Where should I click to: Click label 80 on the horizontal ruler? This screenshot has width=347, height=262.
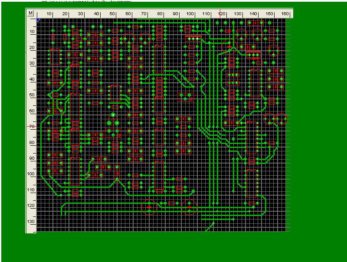(160, 14)
